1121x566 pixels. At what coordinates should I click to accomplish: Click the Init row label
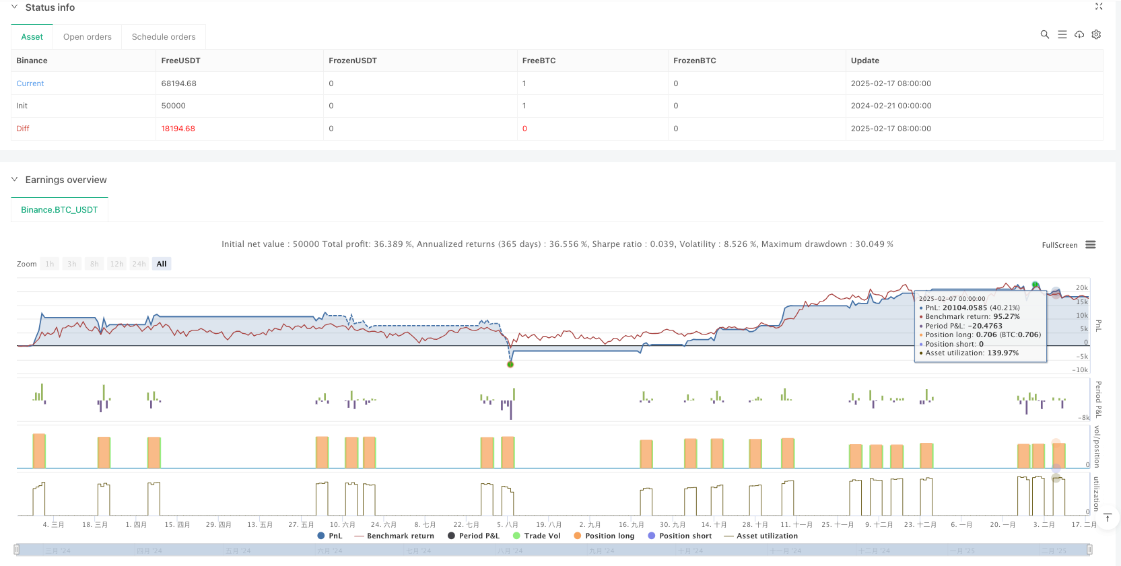point(22,106)
